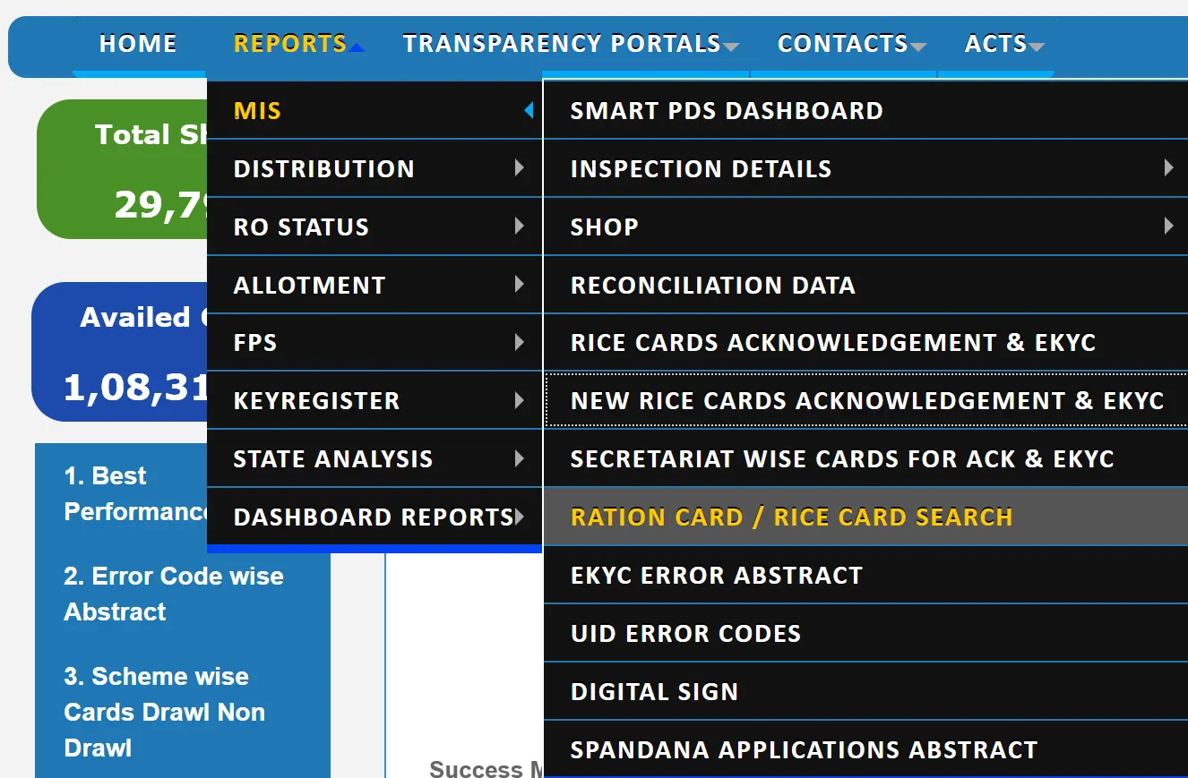Choose STATE ANALYSIS in the Reports menu

point(374,458)
